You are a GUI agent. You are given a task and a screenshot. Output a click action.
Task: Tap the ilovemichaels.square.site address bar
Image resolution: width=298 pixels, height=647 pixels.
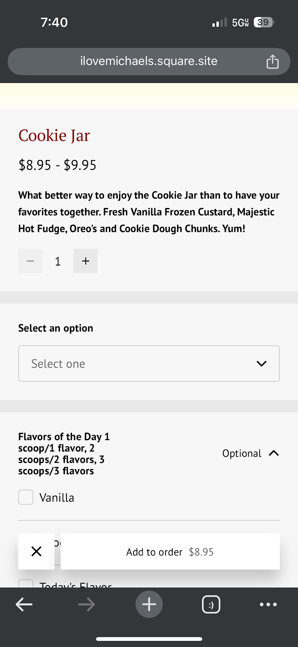pyautogui.click(x=149, y=61)
